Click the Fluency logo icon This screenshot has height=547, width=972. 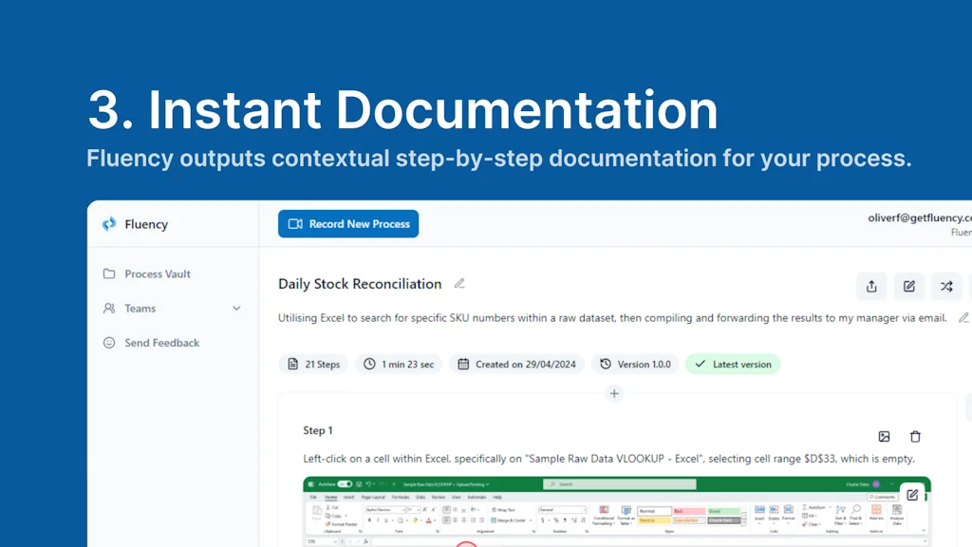[x=109, y=225]
